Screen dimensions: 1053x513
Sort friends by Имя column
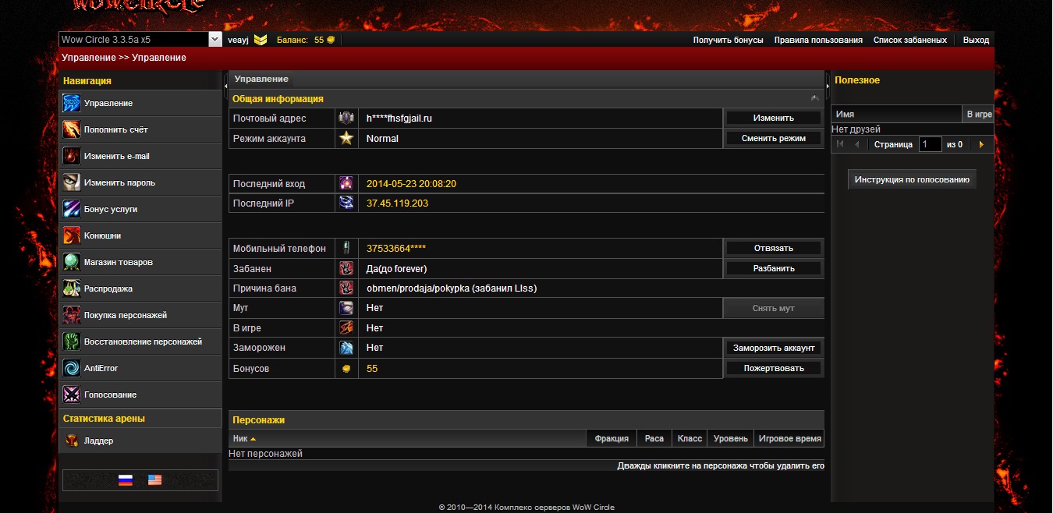(896, 114)
